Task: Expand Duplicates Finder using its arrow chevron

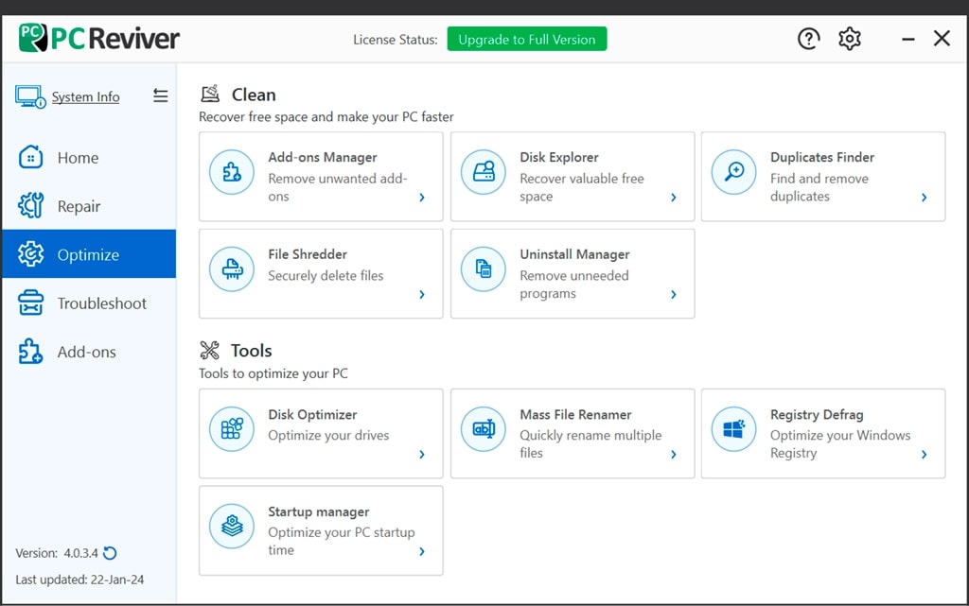Action: coord(924,198)
